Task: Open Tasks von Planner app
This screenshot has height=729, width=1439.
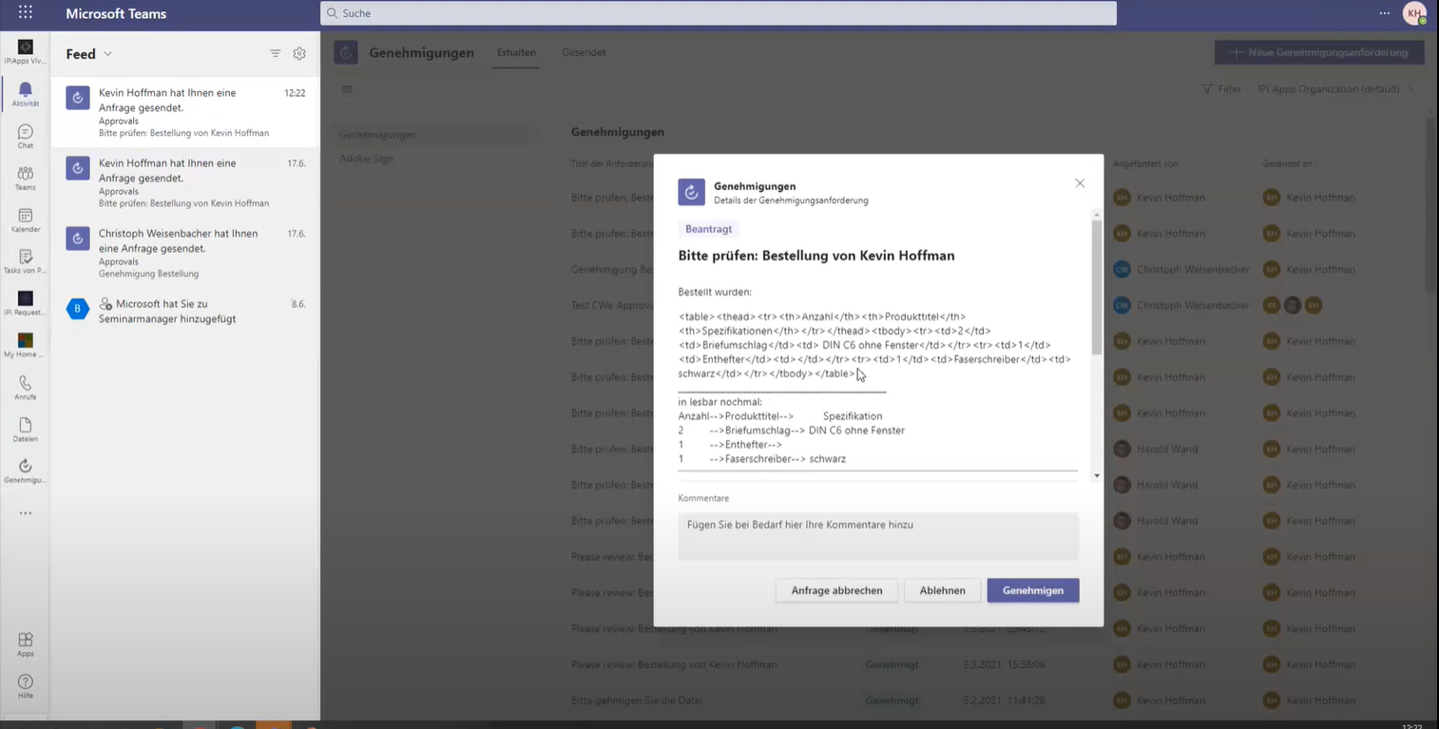Action: [x=26, y=261]
